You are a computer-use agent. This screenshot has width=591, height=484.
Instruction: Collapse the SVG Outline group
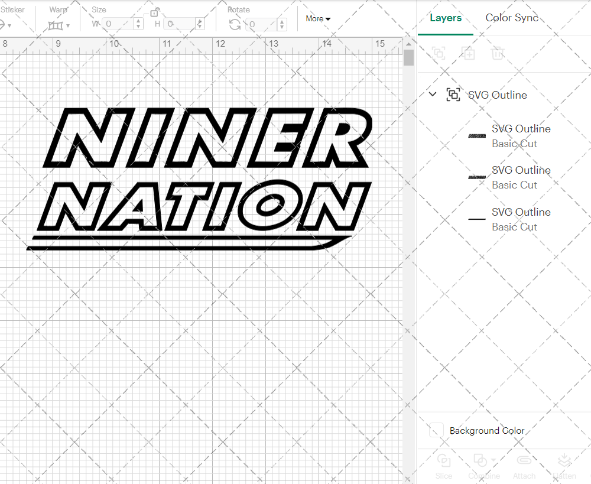432,94
